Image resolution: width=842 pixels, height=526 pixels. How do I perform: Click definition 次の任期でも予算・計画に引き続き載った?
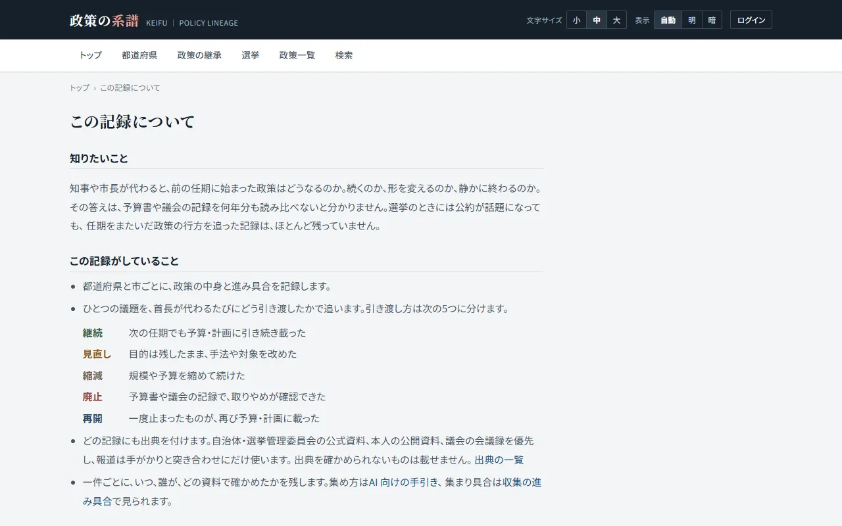[217, 333]
